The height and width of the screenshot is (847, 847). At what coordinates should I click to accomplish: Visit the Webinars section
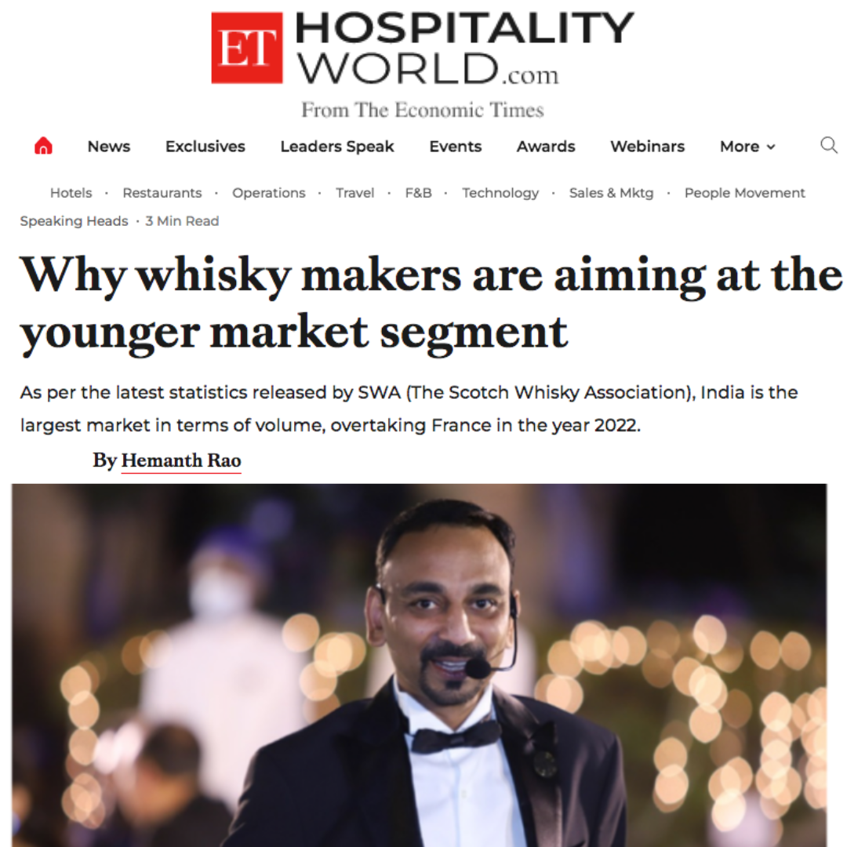coord(647,147)
